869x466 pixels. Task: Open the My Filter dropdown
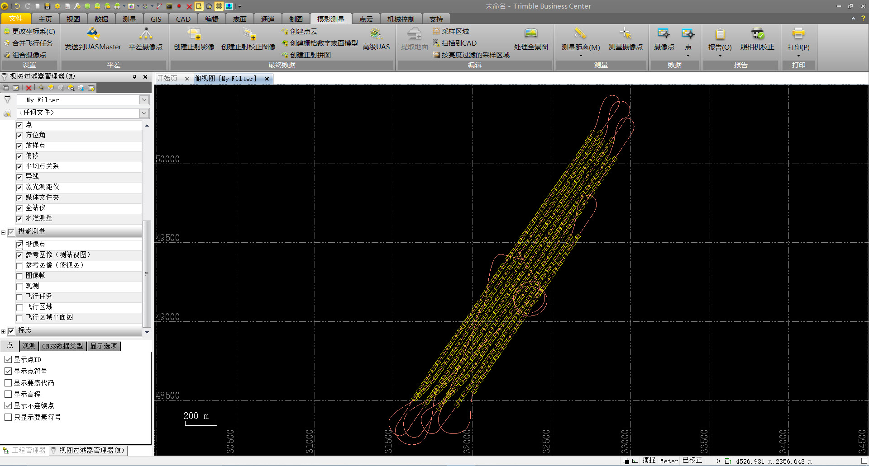[x=144, y=100]
